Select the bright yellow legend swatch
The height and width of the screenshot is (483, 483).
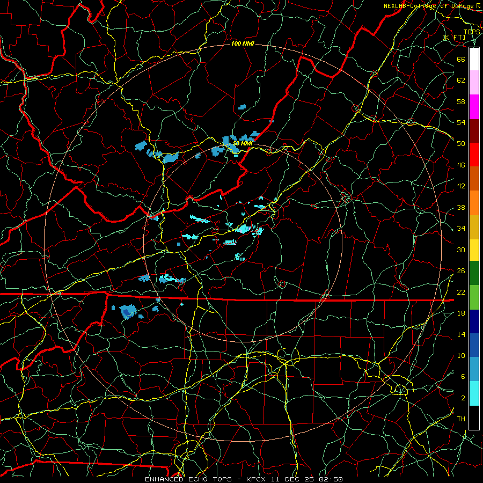[x=474, y=250]
